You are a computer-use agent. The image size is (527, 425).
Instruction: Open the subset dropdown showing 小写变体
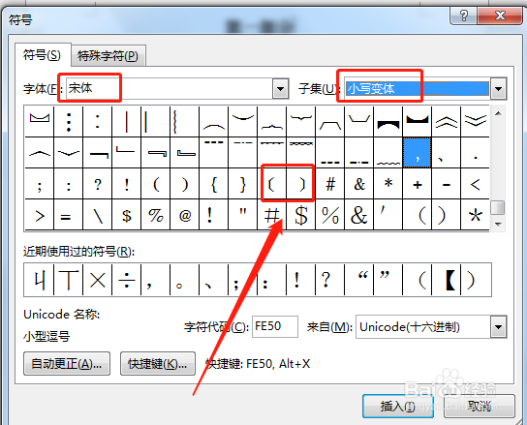point(499,89)
